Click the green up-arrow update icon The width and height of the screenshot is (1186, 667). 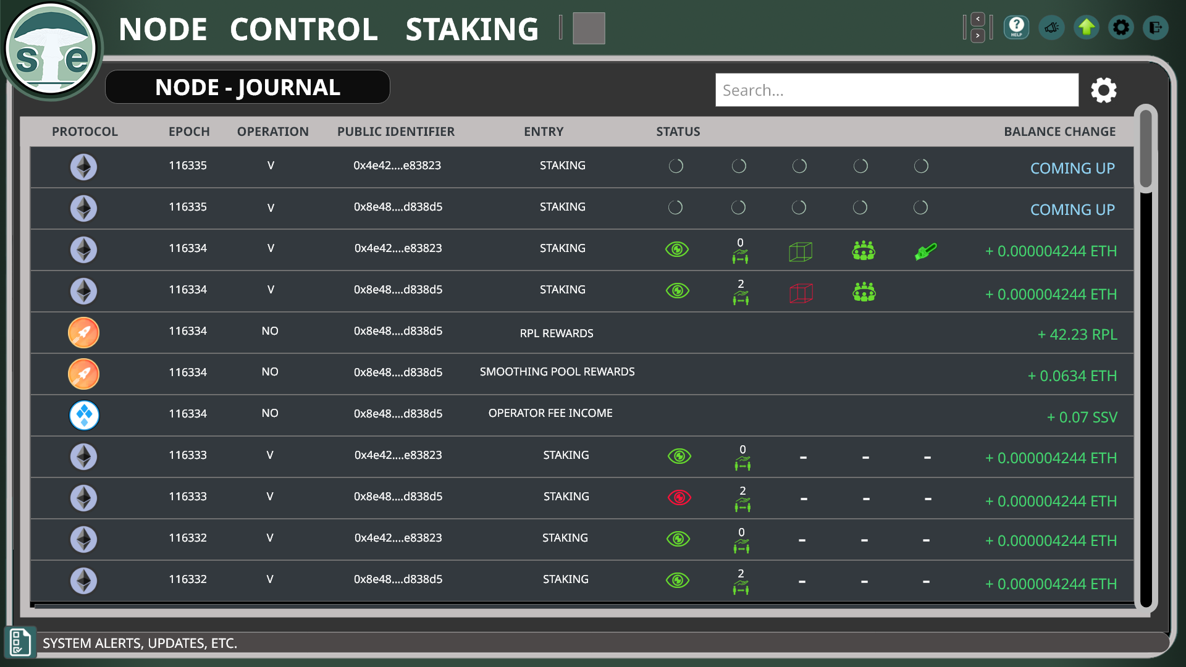tap(1087, 28)
